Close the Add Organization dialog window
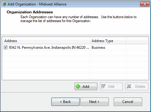 click(x=145, y=4)
